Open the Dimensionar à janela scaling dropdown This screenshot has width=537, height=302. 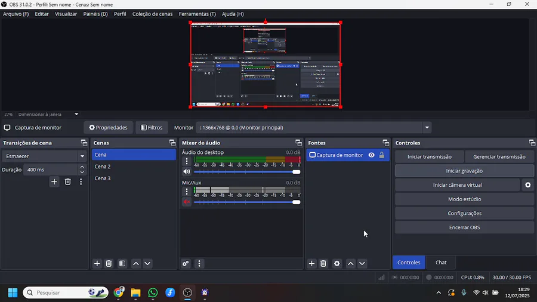pos(48,115)
